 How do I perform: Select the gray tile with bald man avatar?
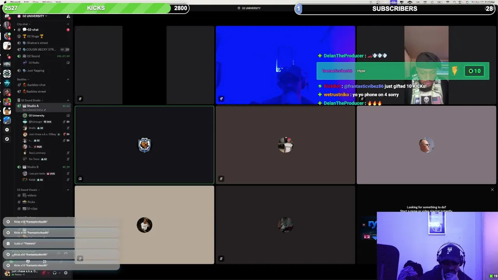[x=426, y=145]
